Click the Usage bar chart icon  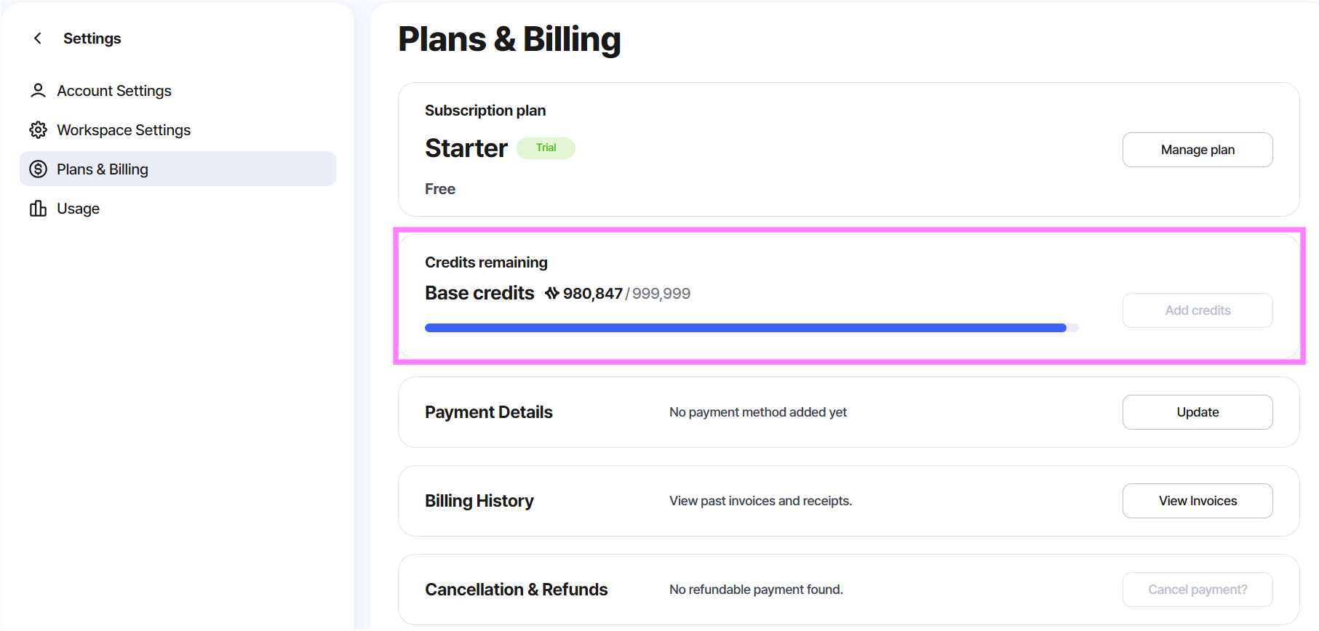coord(38,209)
